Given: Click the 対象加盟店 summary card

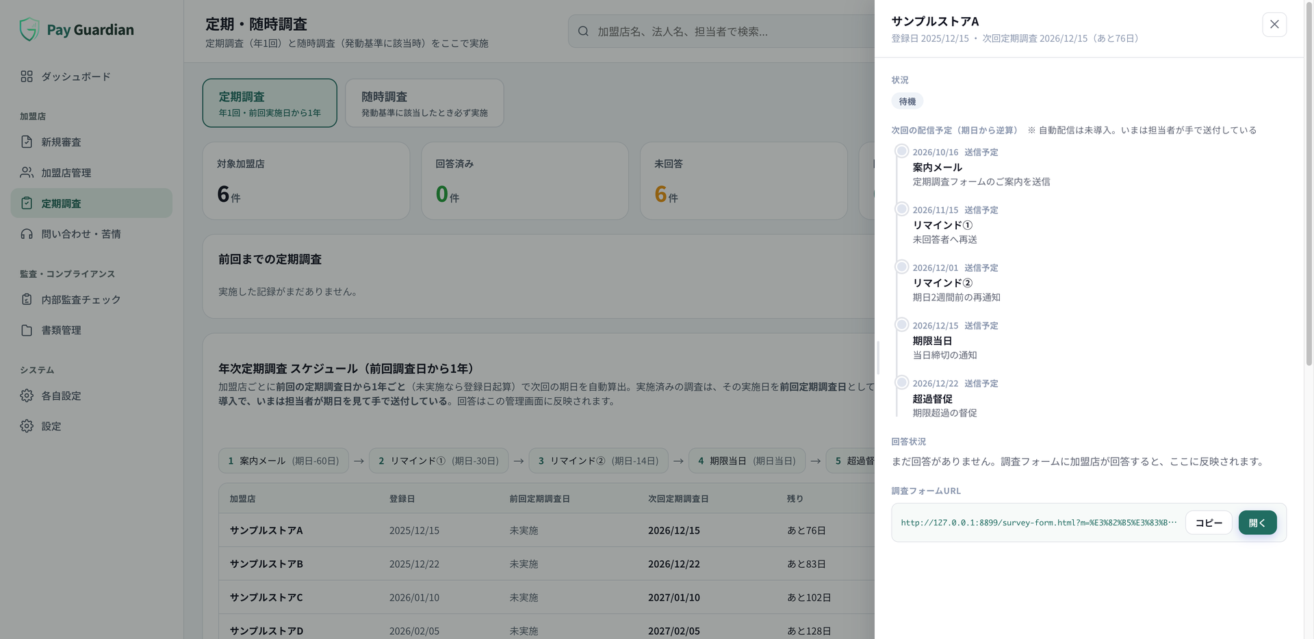Looking at the screenshot, I should pos(306,181).
